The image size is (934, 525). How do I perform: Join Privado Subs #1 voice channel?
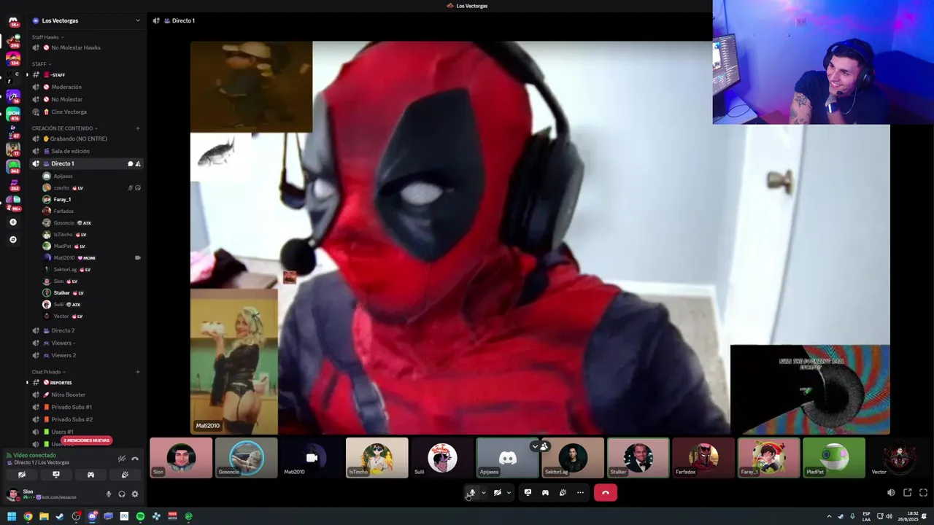click(x=86, y=407)
